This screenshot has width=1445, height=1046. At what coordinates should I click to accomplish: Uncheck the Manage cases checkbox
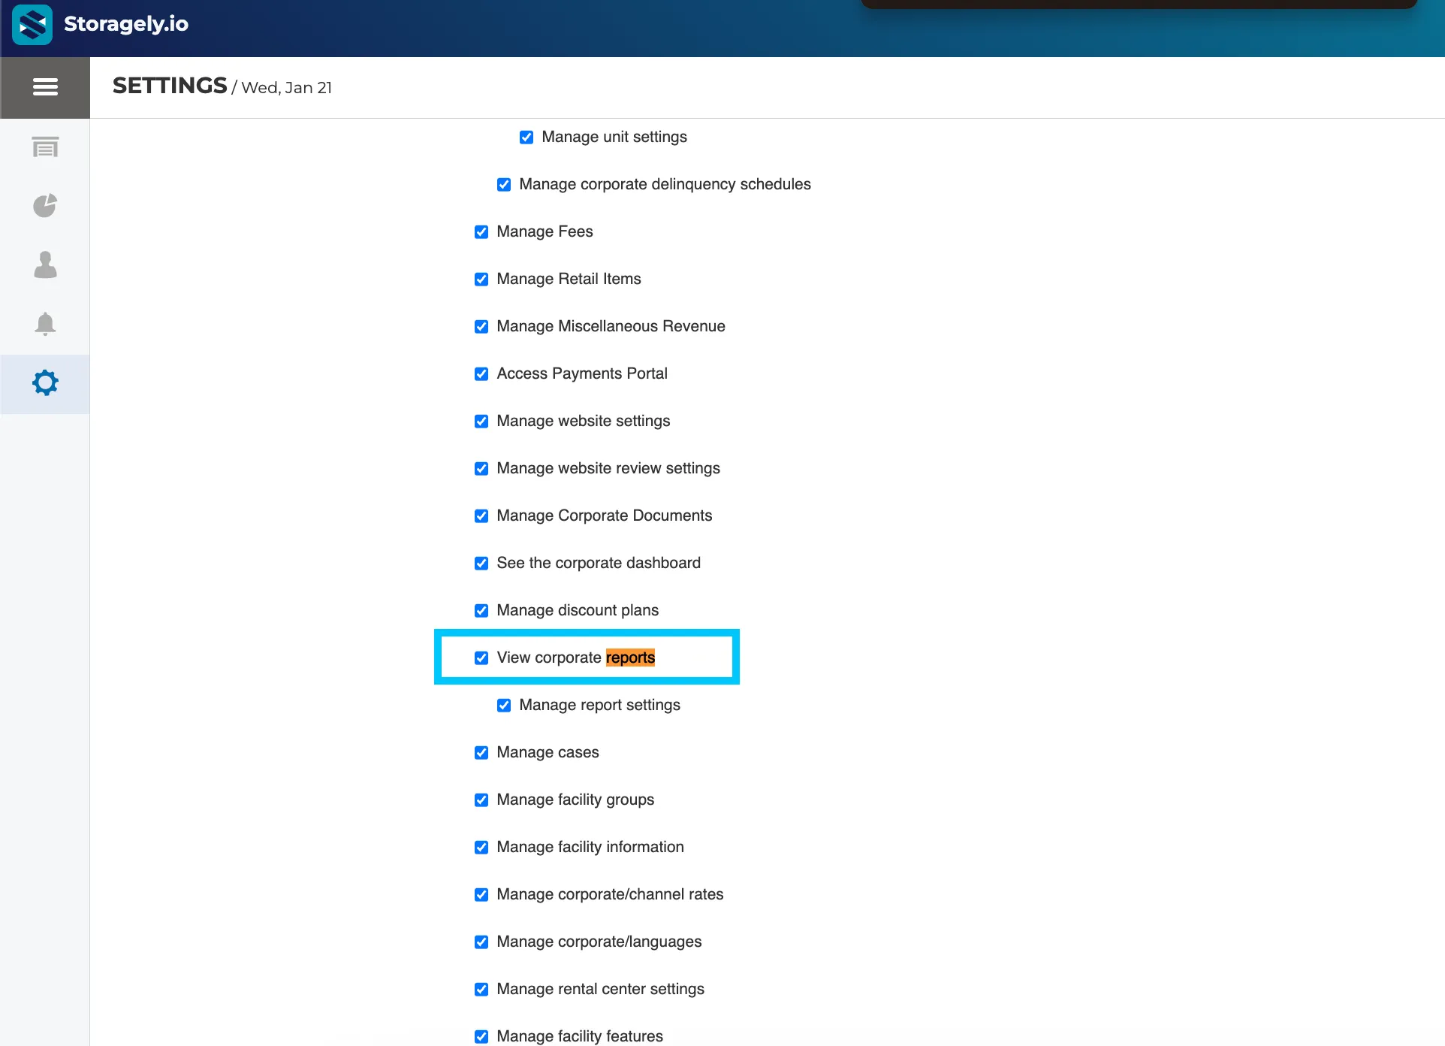pyautogui.click(x=481, y=752)
